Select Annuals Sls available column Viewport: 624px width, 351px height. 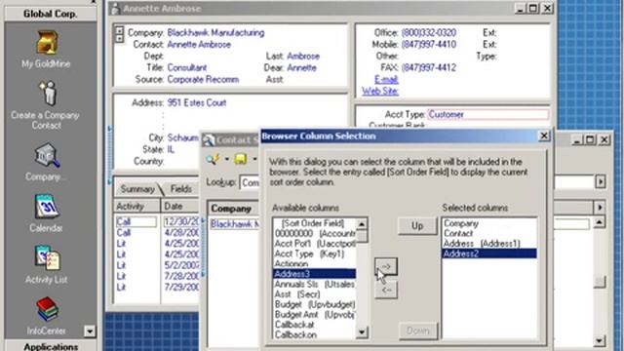pos(314,284)
